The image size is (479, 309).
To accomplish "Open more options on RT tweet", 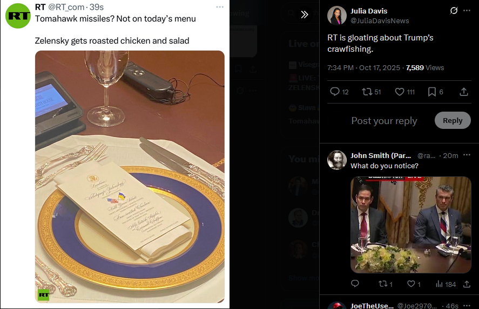I will click(220, 7).
